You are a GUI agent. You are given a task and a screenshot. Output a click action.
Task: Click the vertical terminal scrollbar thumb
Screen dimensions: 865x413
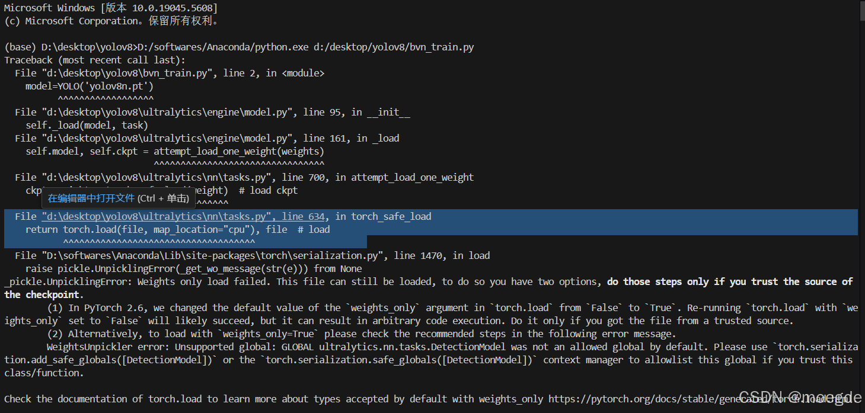click(x=862, y=11)
